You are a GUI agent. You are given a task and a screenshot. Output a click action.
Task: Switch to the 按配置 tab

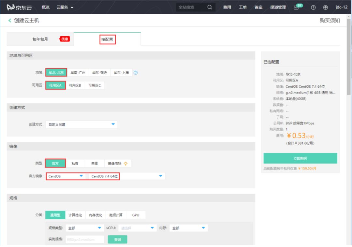point(107,39)
